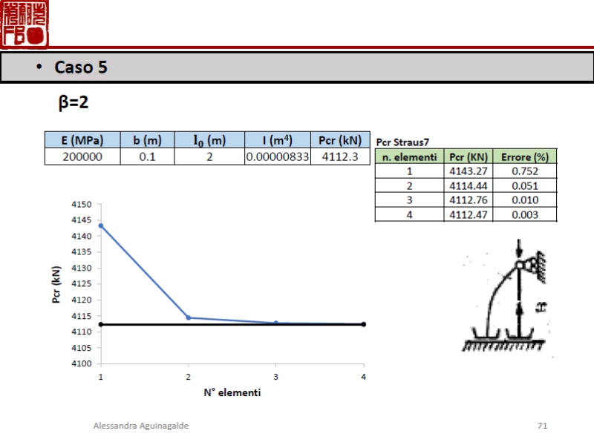Screen dimensions: 594x445
Task: Click the red seal logo in the corner
Action: pyautogui.click(x=25, y=23)
